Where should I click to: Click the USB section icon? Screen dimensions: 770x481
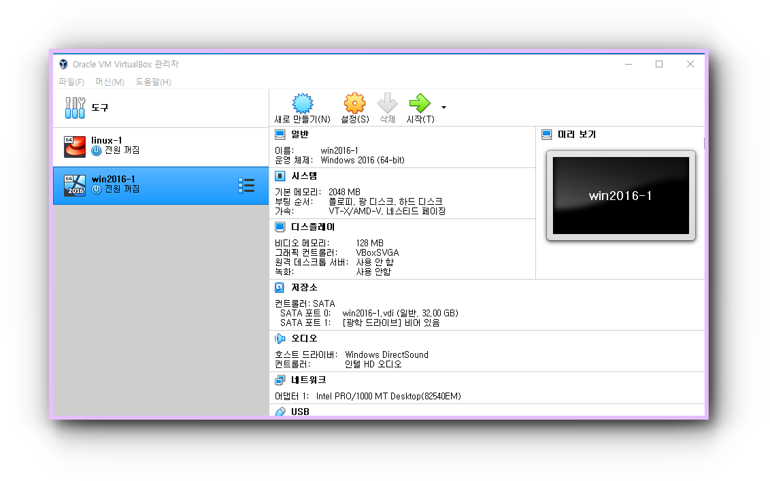click(280, 411)
